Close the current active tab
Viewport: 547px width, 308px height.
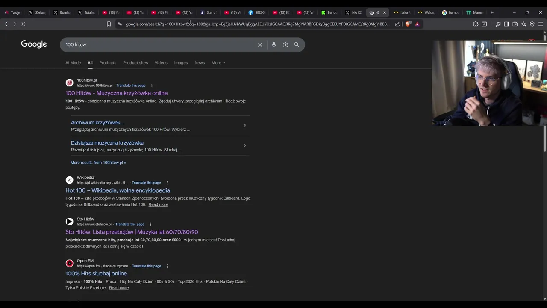[384, 12]
